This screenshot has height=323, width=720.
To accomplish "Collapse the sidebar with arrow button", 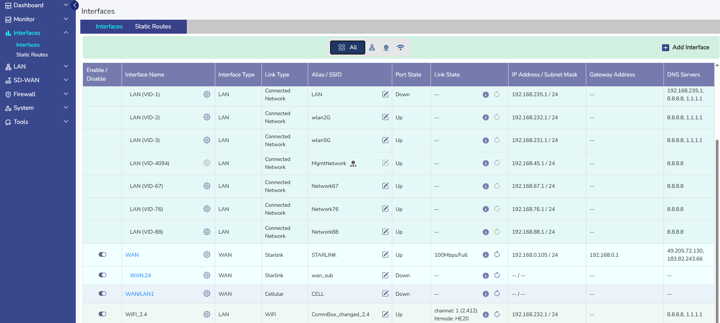I will (x=75, y=5).
